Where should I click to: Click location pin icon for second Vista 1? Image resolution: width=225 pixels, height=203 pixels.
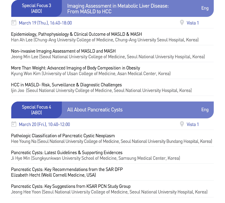tap(182, 124)
